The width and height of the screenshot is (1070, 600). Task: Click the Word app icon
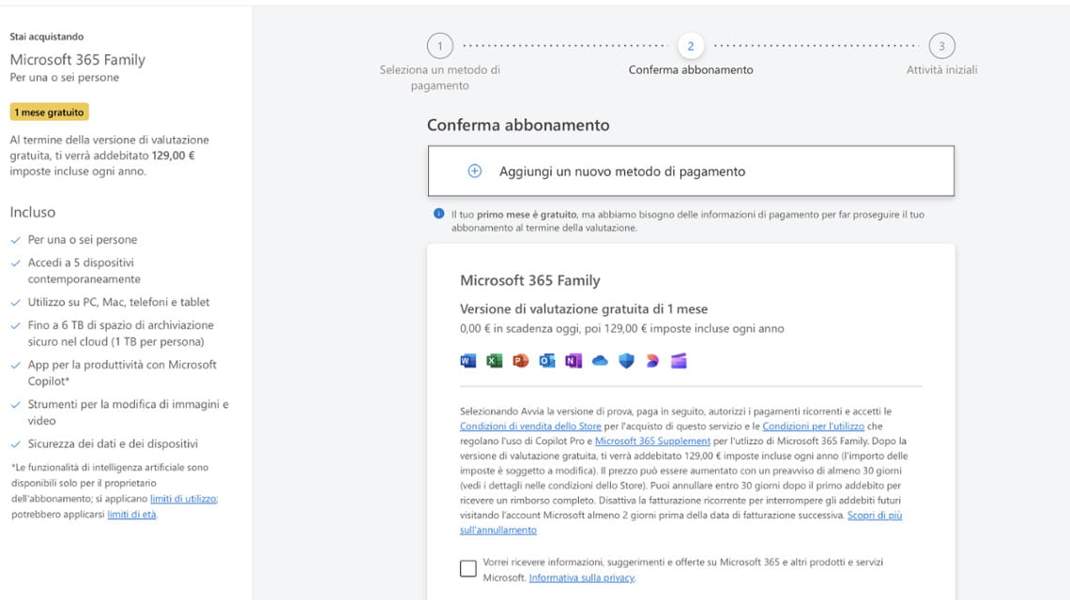click(467, 361)
